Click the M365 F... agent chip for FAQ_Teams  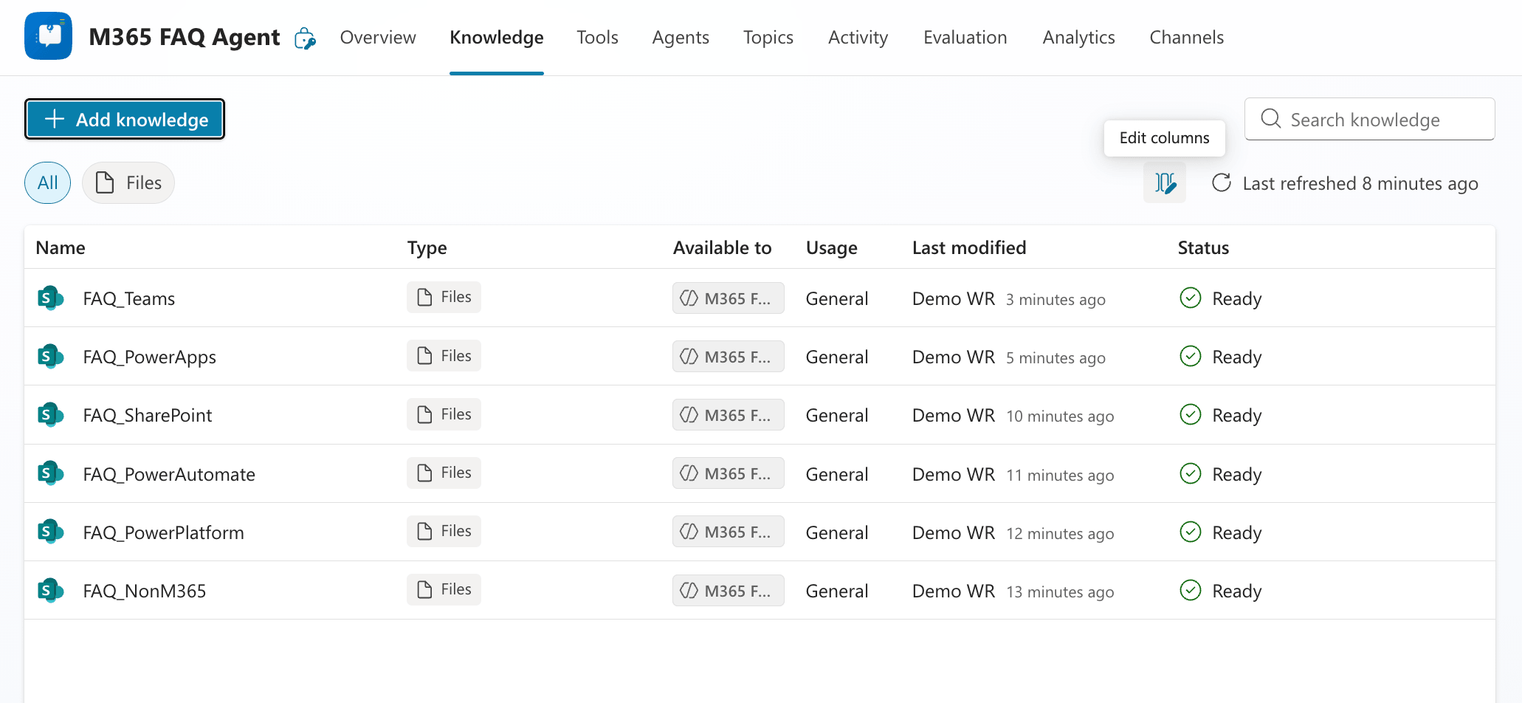click(x=728, y=298)
